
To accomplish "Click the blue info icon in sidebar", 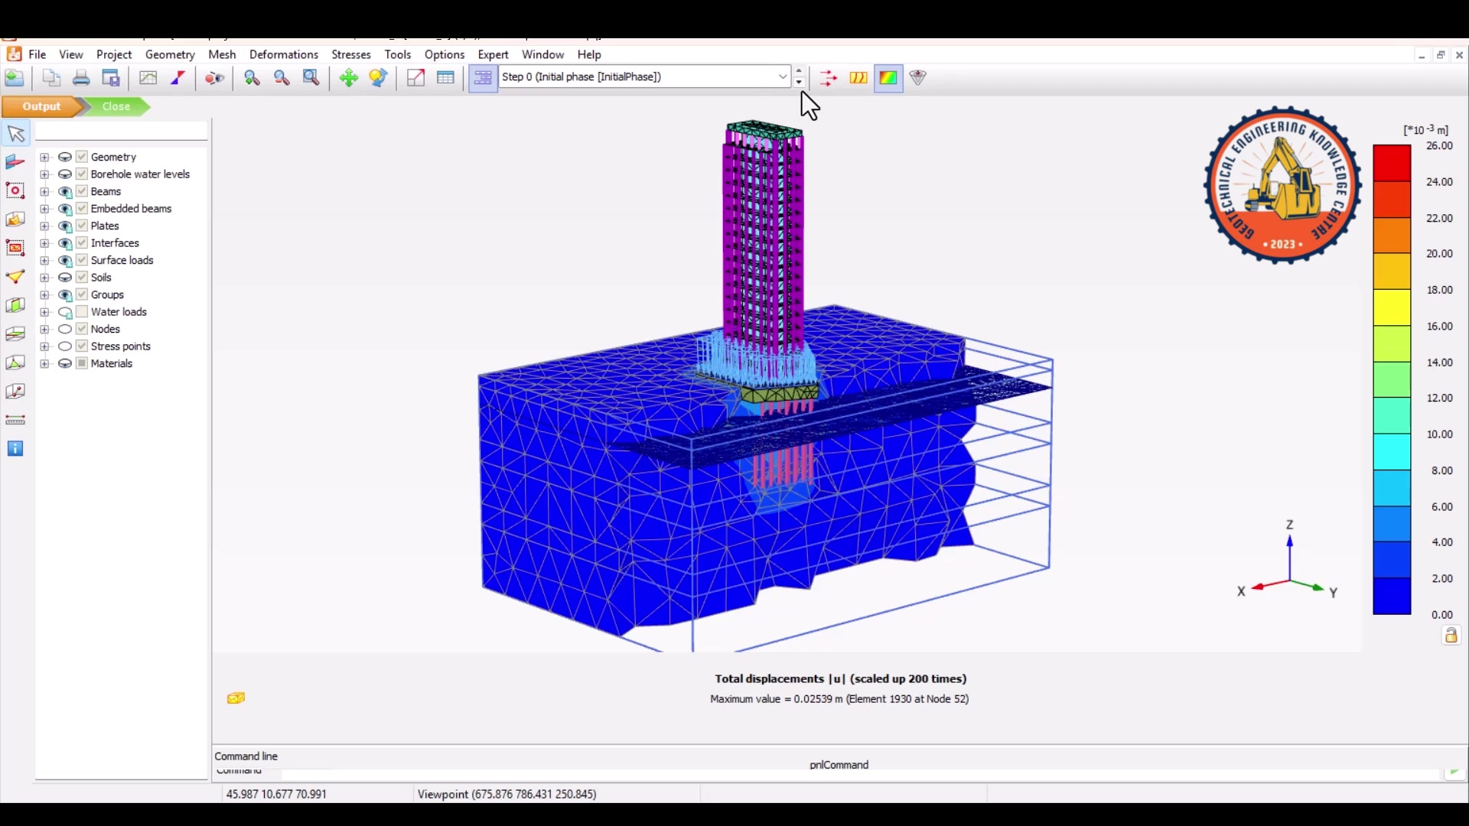I will click(x=15, y=449).
